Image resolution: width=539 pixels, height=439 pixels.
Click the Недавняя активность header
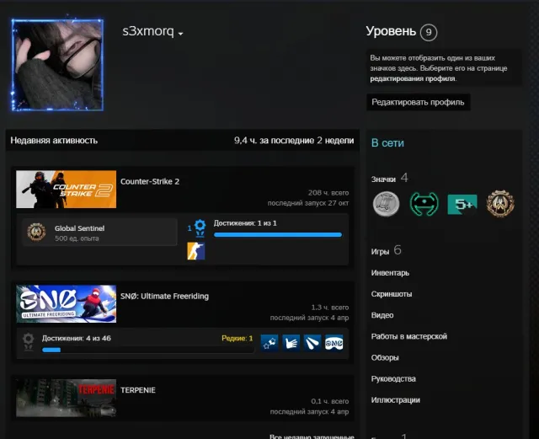tap(54, 141)
